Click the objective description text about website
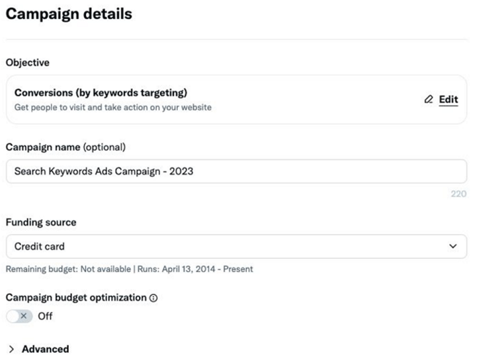Screen dimensions: 477x359 pos(113,108)
